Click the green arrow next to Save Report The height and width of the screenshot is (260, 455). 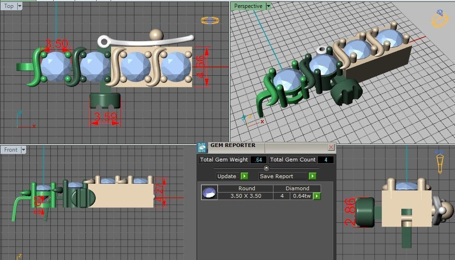coord(313,176)
